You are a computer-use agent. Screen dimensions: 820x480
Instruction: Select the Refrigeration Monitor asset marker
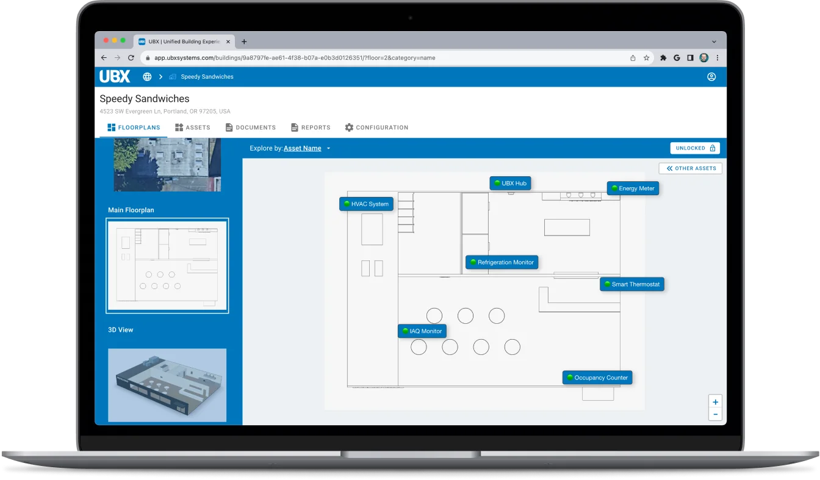coord(502,262)
